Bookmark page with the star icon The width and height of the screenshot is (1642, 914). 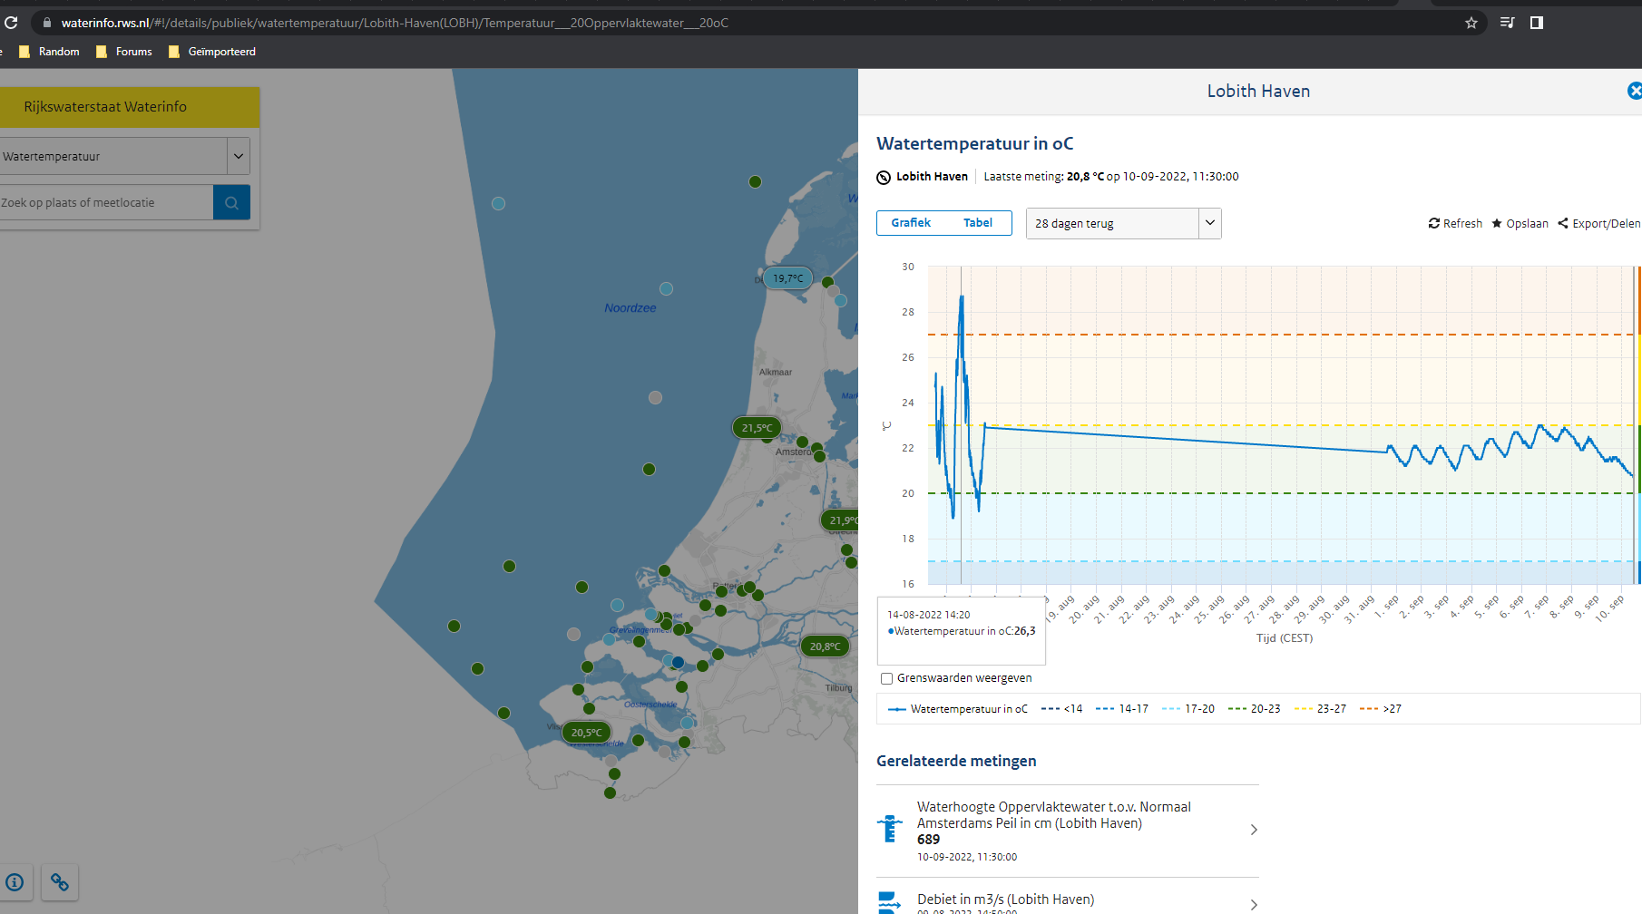pyautogui.click(x=1471, y=23)
